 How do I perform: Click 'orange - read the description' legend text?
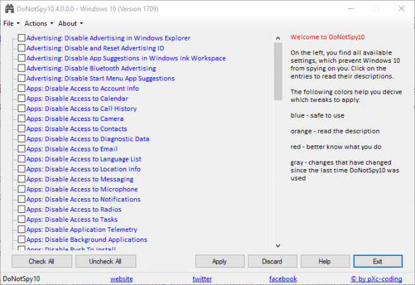click(x=335, y=131)
